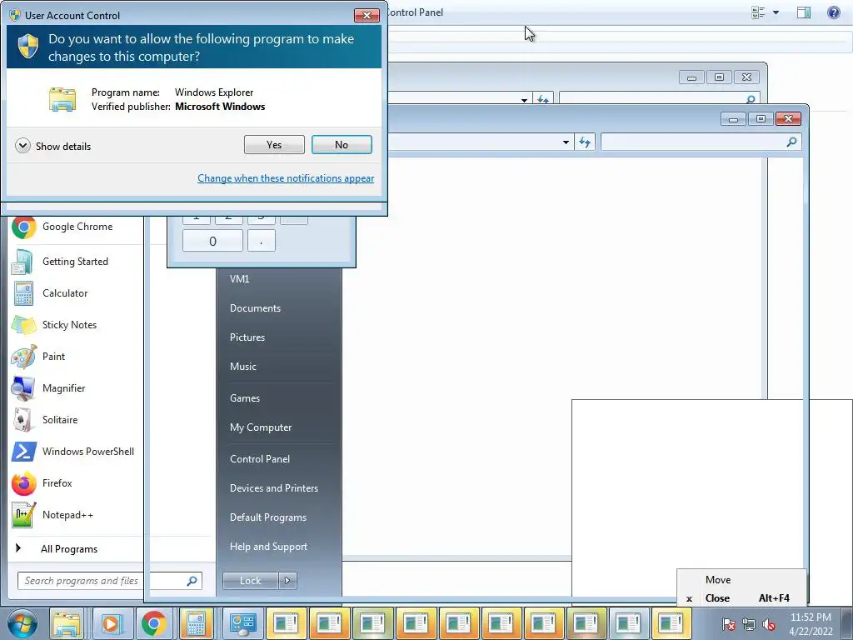Open Pictures from Start menu right pane
Screen dimensions: 853x640
click(x=247, y=337)
